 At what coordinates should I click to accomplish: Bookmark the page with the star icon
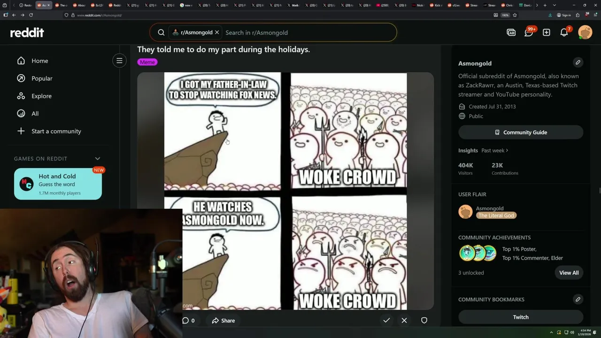515,15
